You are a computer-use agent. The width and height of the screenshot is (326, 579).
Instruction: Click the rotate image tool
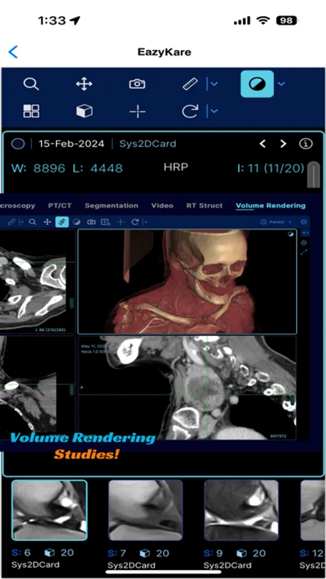190,111
